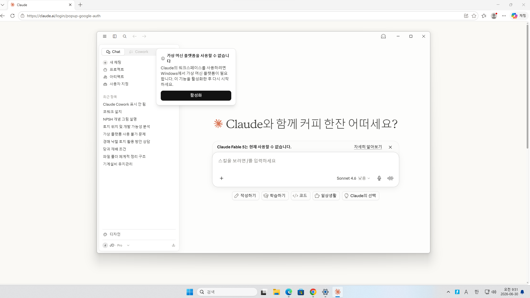Image resolution: width=530 pixels, height=298 pixels.
Task: Click the page vertical scrollbar
Action: pos(528,86)
